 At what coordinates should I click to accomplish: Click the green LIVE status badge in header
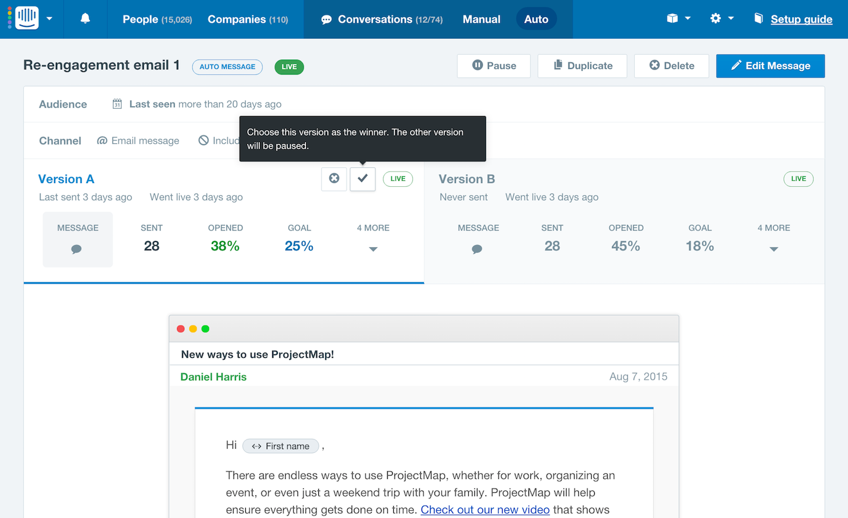[x=289, y=67]
